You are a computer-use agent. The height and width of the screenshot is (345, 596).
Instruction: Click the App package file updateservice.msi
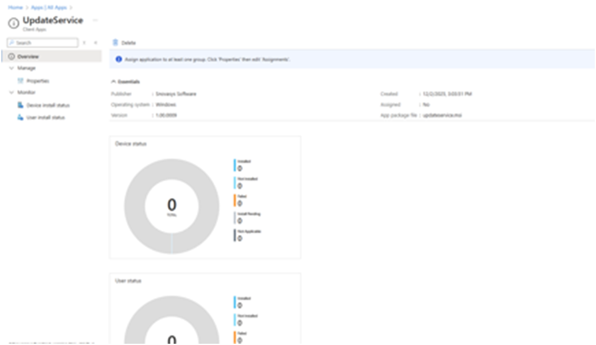(442, 115)
